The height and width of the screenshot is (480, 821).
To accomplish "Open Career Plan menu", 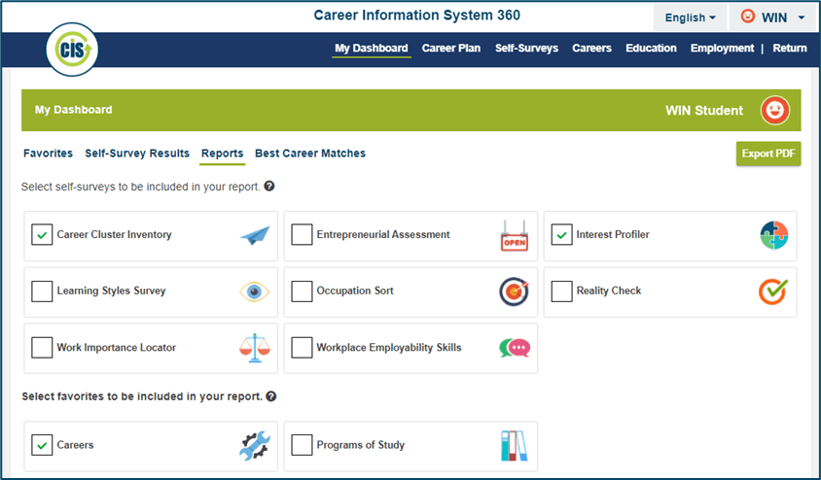I will (450, 49).
